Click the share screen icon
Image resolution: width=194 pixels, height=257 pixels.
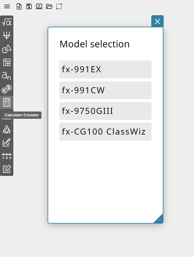tap(39, 7)
